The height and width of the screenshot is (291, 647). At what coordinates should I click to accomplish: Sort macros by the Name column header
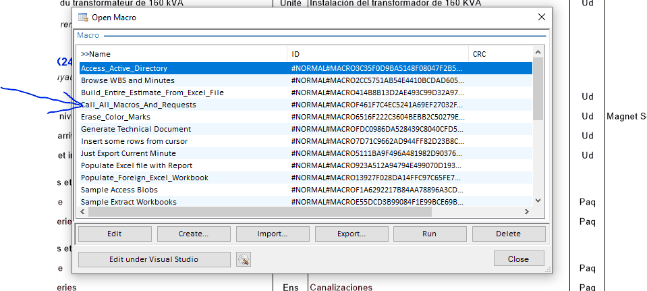coord(182,54)
